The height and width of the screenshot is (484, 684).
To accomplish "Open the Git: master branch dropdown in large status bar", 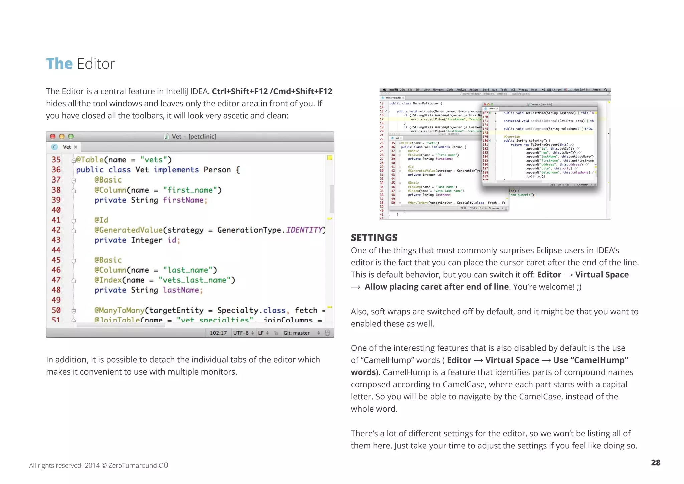I will pyautogui.click(x=302, y=333).
